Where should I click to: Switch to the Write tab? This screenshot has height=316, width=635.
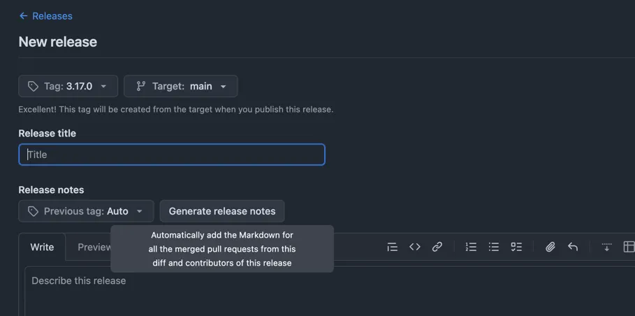pos(42,247)
